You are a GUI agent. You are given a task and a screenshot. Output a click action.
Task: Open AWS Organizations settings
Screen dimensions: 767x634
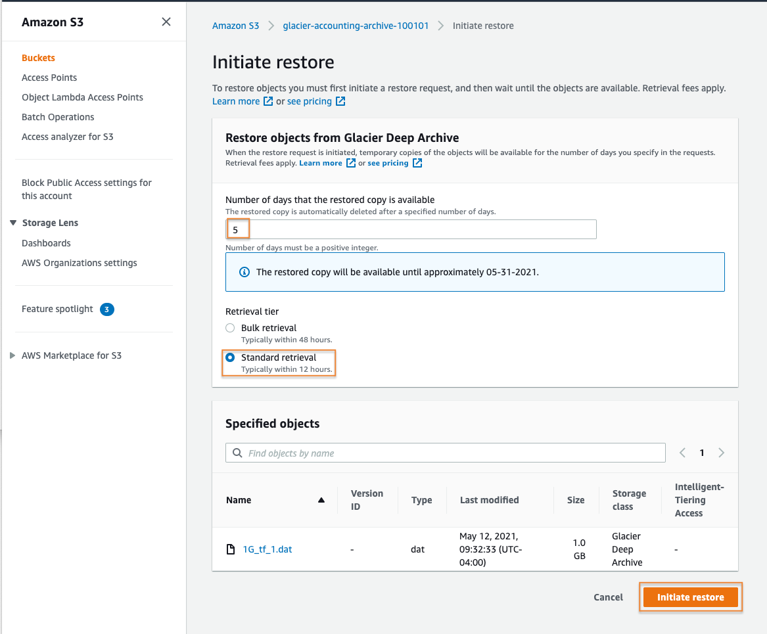pos(80,263)
